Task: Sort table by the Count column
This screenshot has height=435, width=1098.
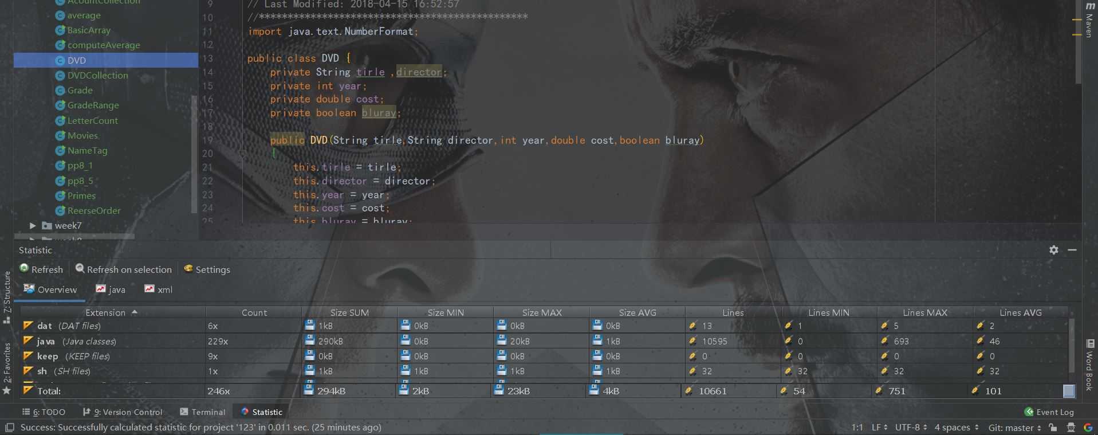Action: (254, 312)
